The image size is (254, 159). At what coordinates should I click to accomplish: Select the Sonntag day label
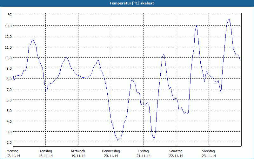(209, 151)
